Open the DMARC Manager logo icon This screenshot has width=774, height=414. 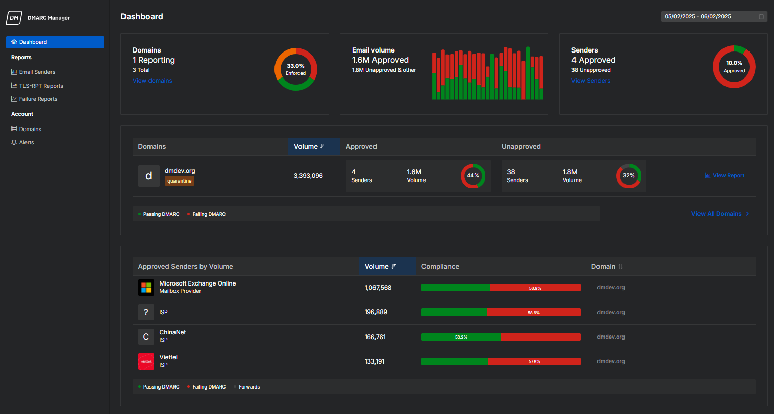tap(14, 17)
